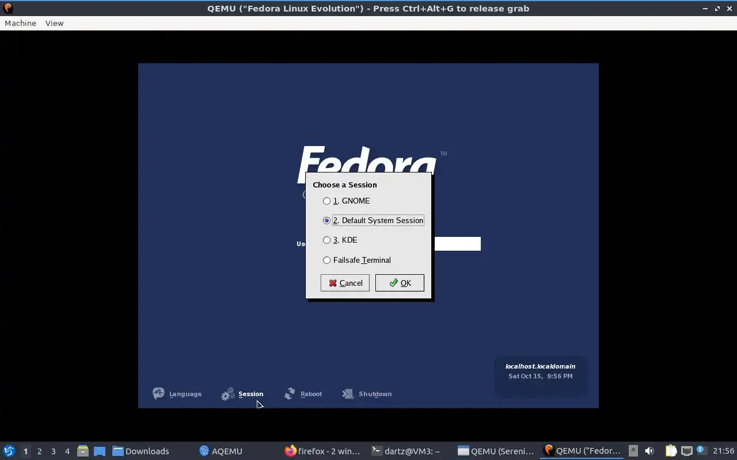Switch to workspace 3

[x=53, y=451]
